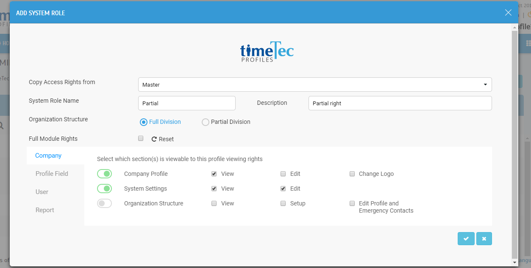Uncheck System Settings View checkbox
Screen dimensions: 531x268
214,189
